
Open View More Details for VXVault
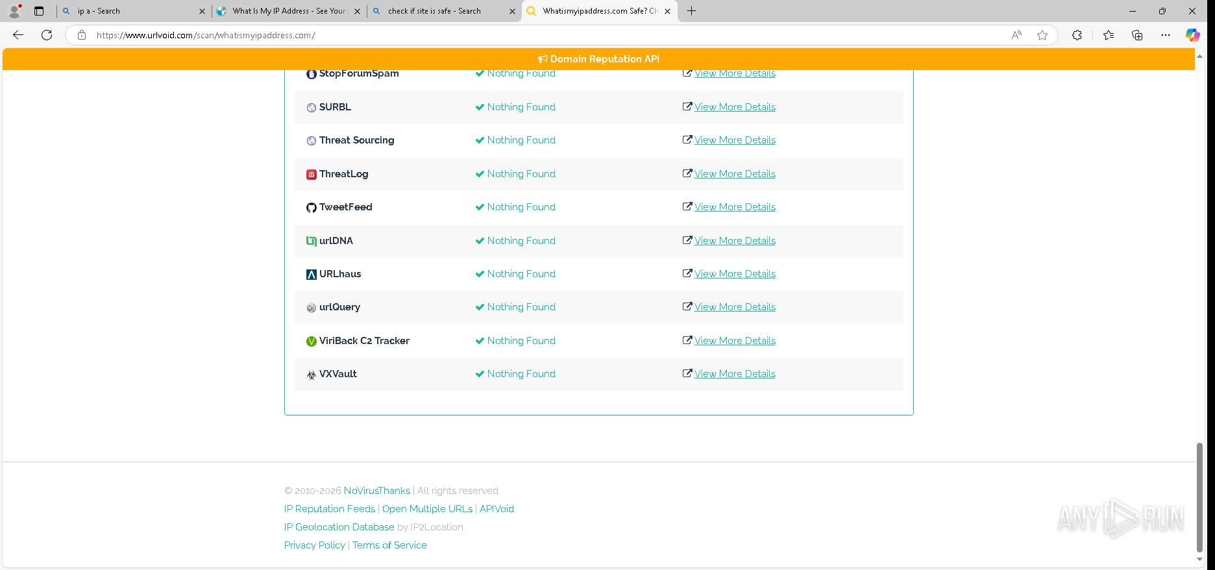click(735, 374)
